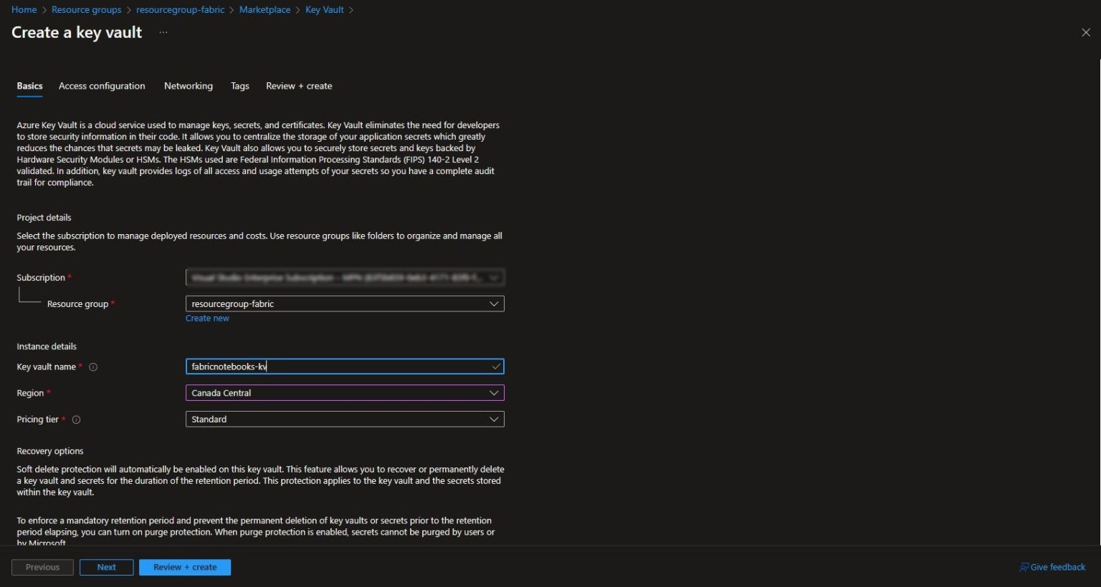Click the Pricing tier info icon
Image resolution: width=1101 pixels, height=587 pixels.
(x=77, y=420)
